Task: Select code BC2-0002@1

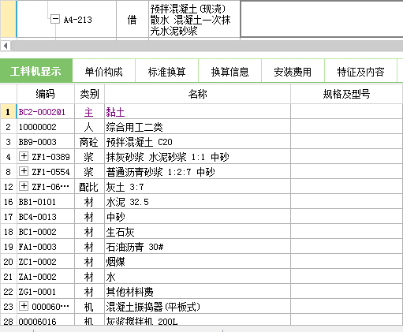Action: pyautogui.click(x=46, y=112)
